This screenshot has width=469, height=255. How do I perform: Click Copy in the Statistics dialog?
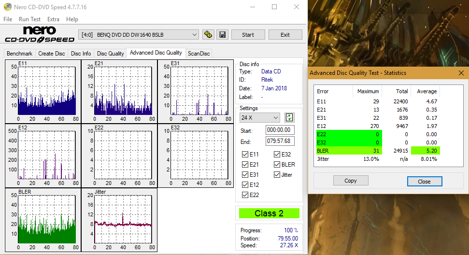coord(351,181)
